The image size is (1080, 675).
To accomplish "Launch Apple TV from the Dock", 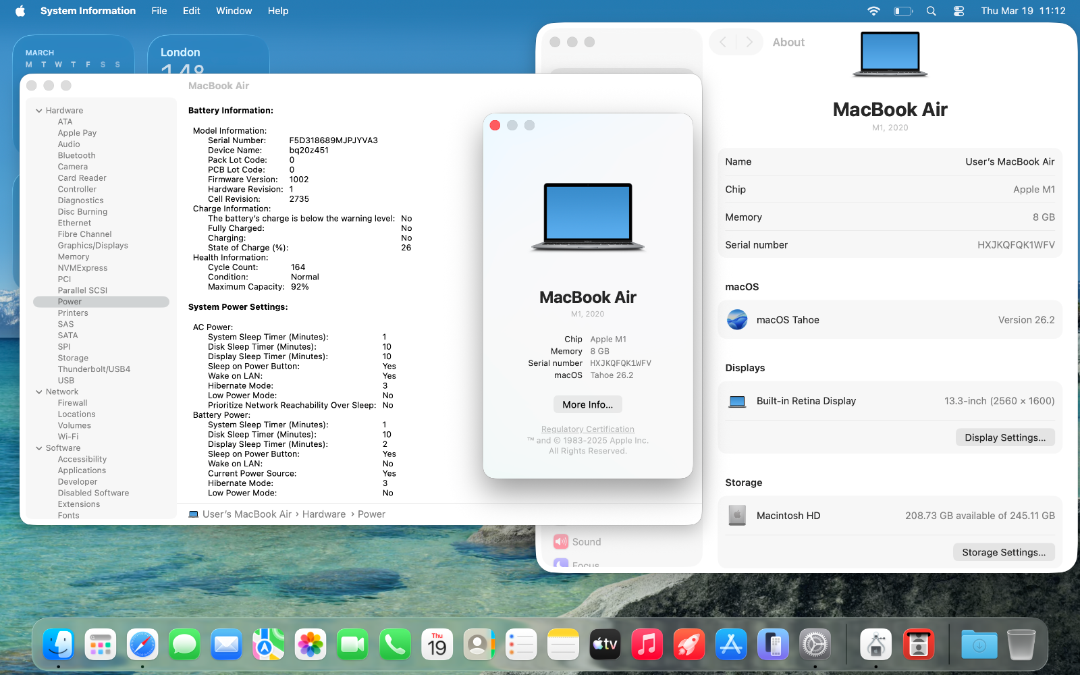I will (605, 645).
